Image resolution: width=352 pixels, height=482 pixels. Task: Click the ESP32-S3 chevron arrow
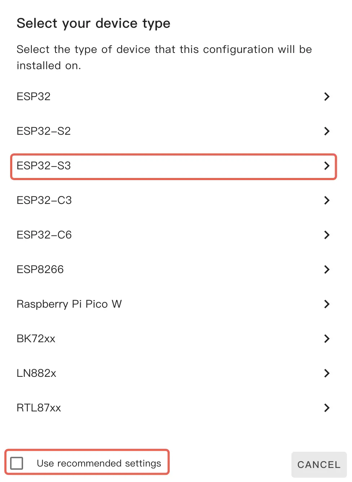(327, 166)
